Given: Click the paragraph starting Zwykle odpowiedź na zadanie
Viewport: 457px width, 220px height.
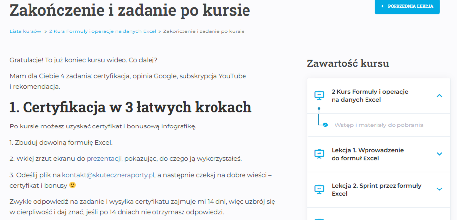Looking at the screenshot, I should tap(142, 207).
